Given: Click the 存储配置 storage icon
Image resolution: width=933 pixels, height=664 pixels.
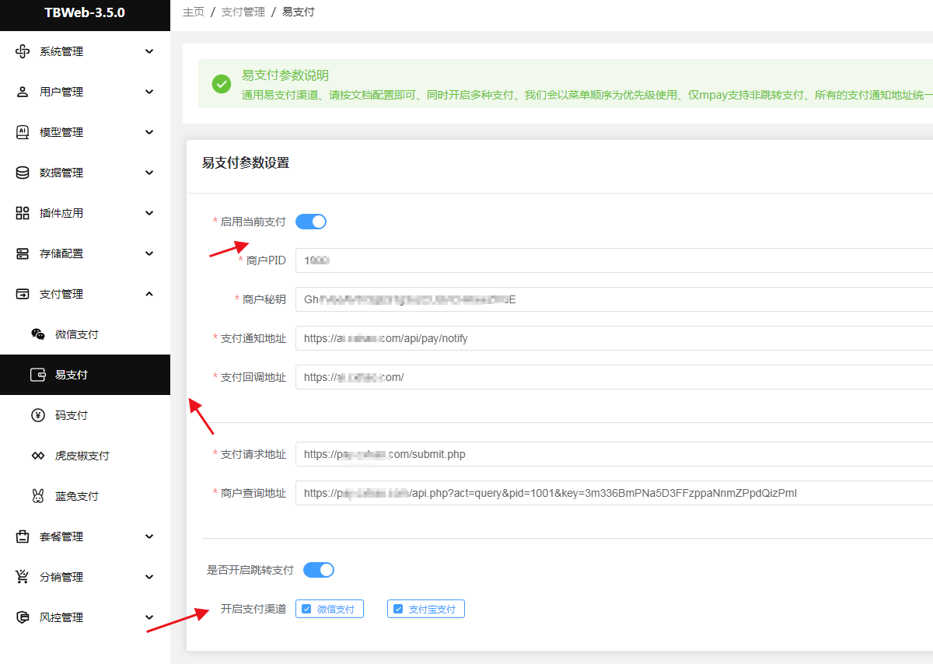Looking at the screenshot, I should [23, 253].
